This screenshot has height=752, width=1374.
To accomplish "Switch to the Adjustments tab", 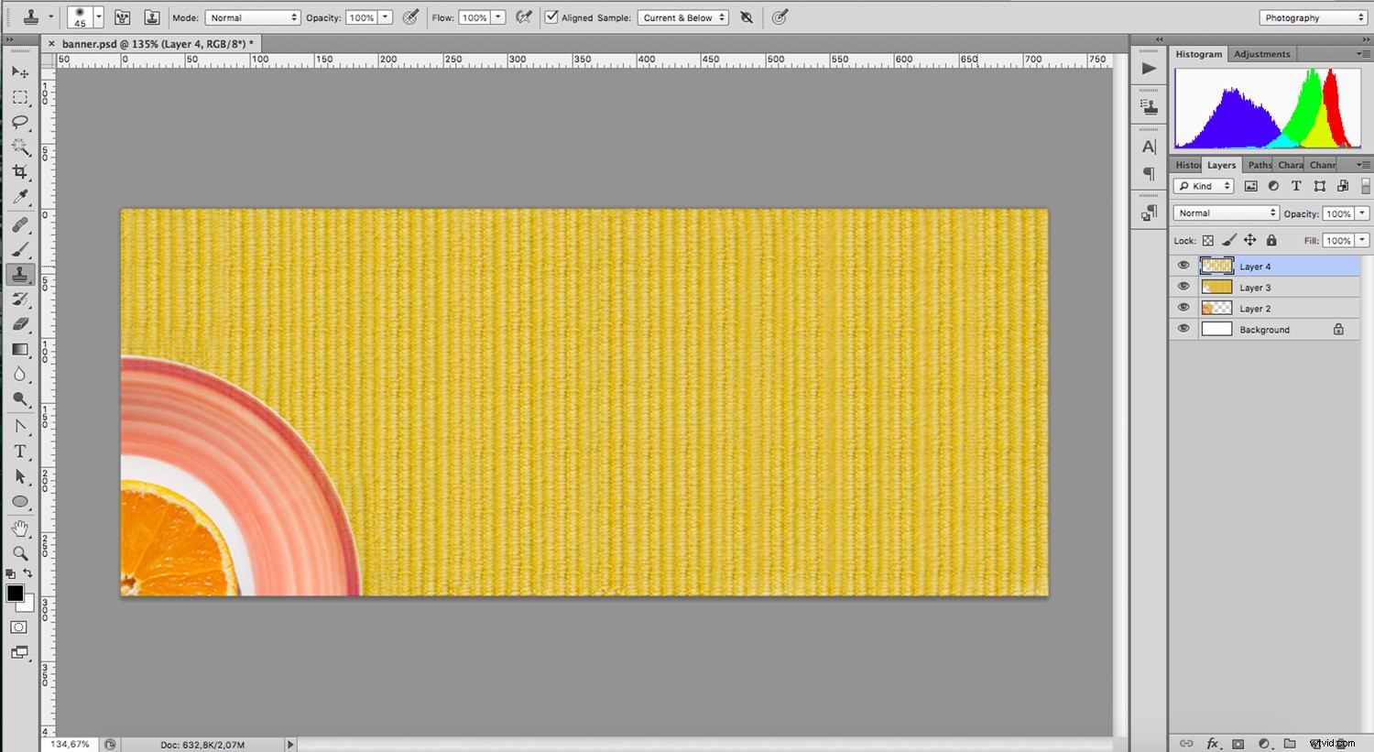I will click(x=1262, y=53).
